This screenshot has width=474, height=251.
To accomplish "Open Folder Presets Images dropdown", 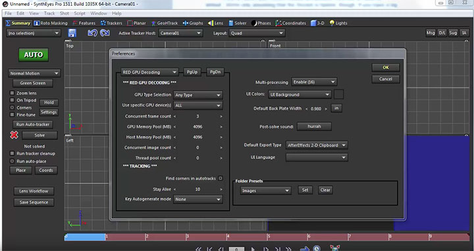I will (x=266, y=191).
